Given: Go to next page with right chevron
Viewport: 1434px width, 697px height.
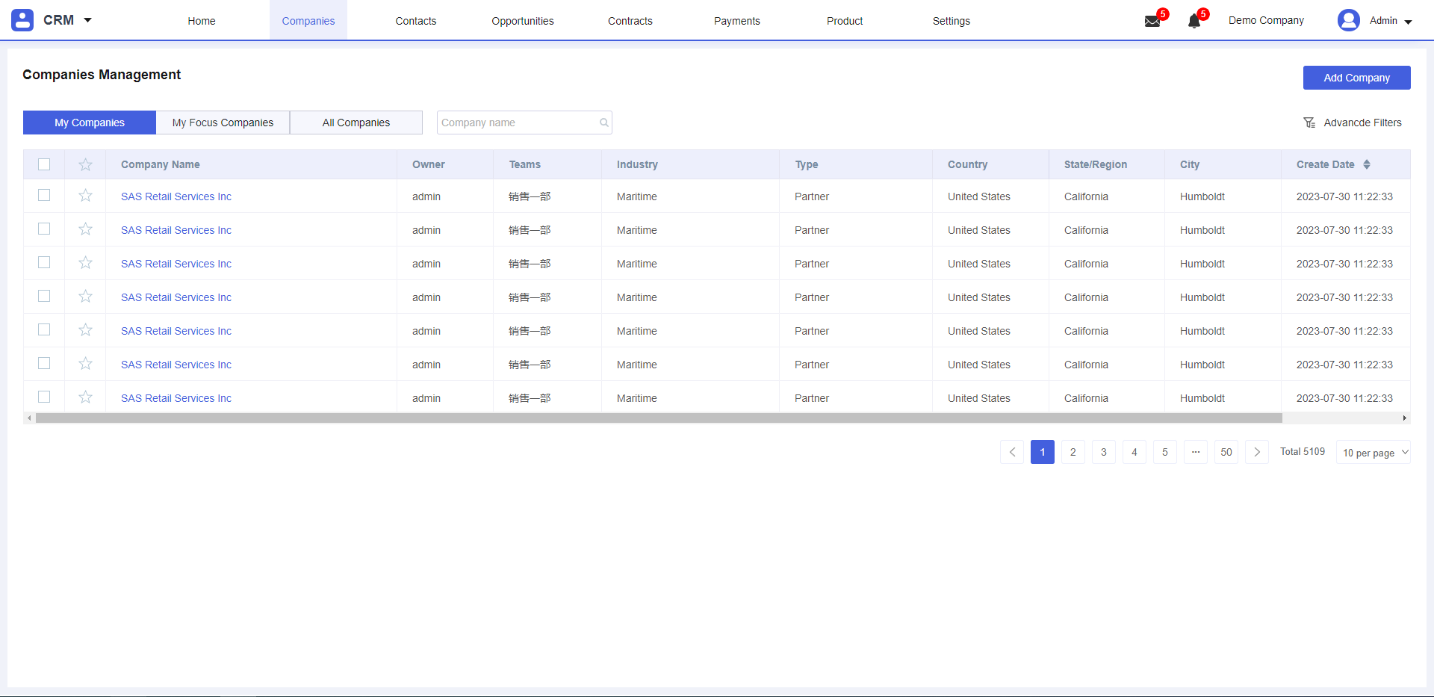Looking at the screenshot, I should pyautogui.click(x=1257, y=452).
